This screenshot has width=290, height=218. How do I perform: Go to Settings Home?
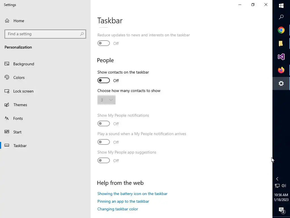tap(19, 21)
